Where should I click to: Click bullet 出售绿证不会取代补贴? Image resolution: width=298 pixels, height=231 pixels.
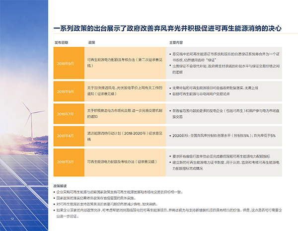[x=224, y=69]
